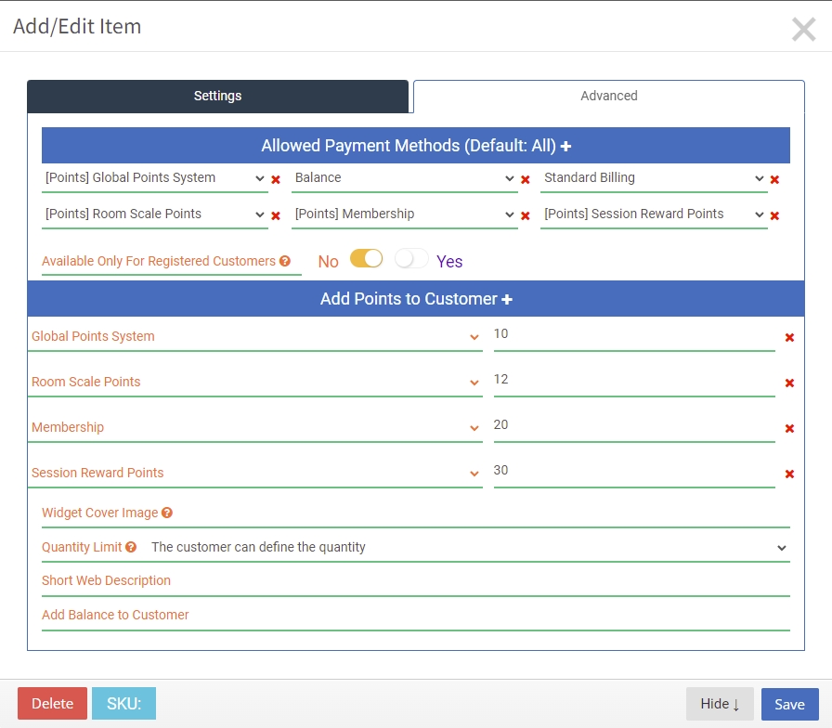Screen dimensions: 832x728
Task: Toggle the Yes switch for registered customers
Action: (411, 259)
